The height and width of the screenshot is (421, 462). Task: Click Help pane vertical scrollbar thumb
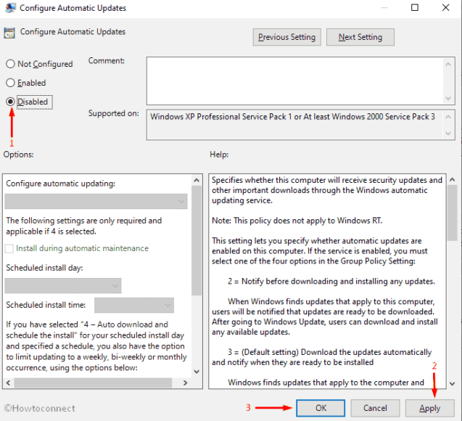point(453,213)
